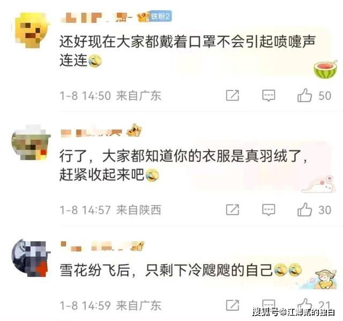
Task: Open the first commenter's blurred username
Action: [96, 18]
